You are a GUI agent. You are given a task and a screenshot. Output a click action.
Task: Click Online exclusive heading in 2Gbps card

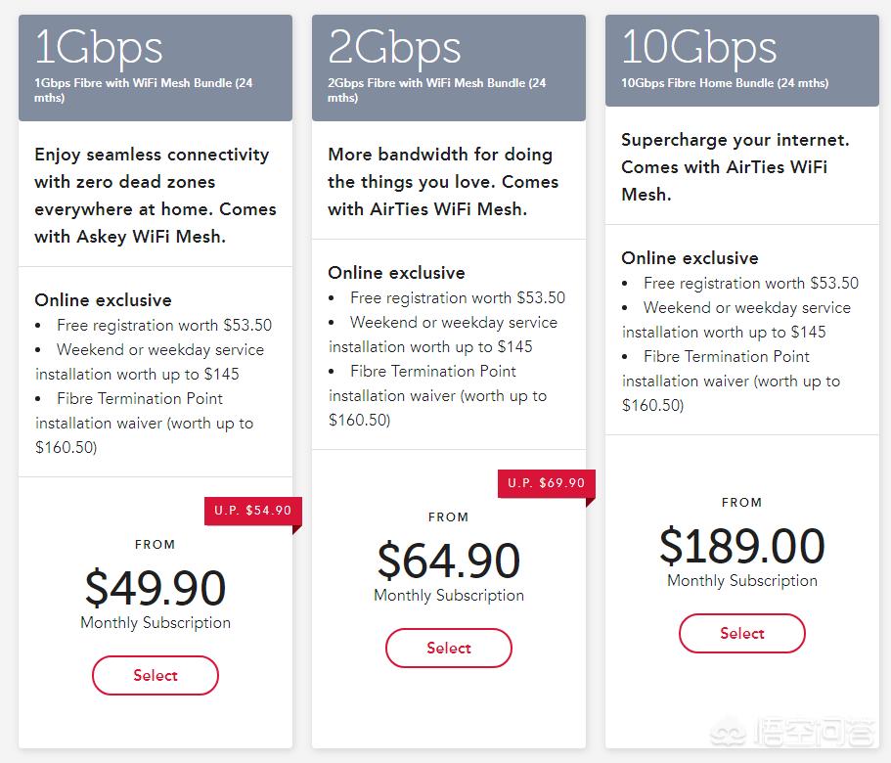[396, 273]
